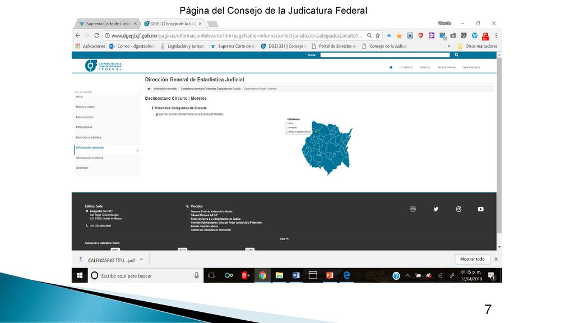Click the breadcrumb home icon
574x323 pixels.
coord(149,89)
